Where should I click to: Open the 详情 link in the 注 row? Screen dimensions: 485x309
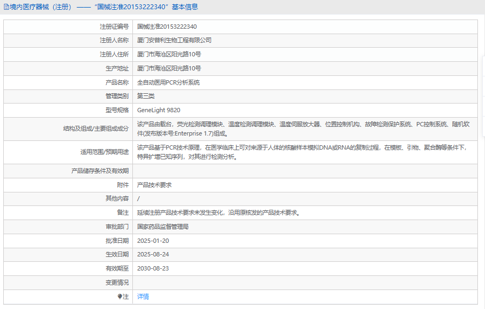pyautogui.click(x=143, y=297)
